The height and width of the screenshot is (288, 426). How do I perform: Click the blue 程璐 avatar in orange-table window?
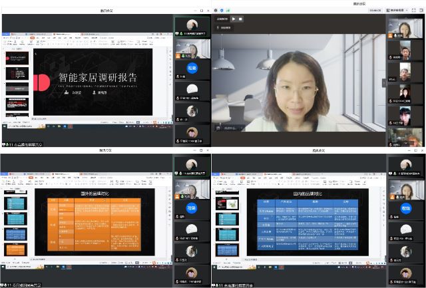(192, 208)
